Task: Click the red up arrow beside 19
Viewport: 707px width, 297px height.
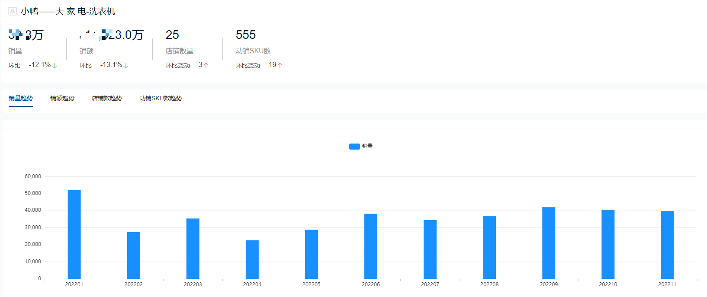Action: [x=280, y=65]
